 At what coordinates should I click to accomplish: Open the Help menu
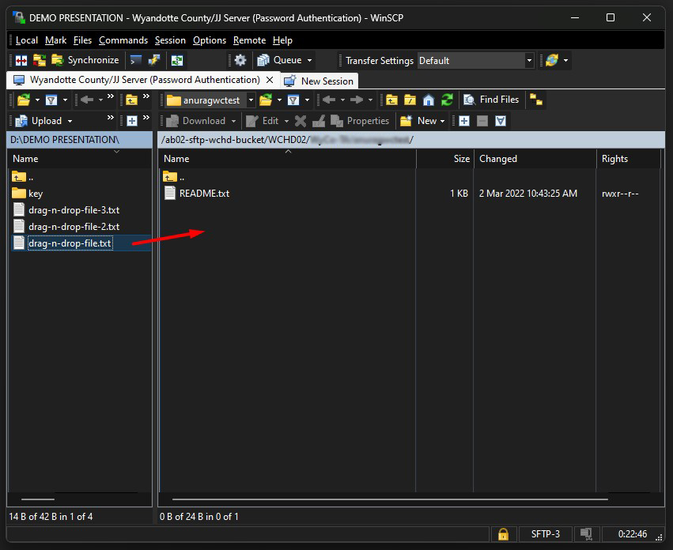282,40
